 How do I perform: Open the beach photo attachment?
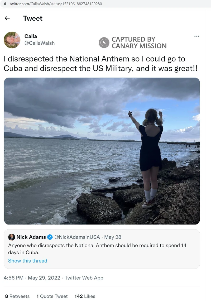coord(102,151)
